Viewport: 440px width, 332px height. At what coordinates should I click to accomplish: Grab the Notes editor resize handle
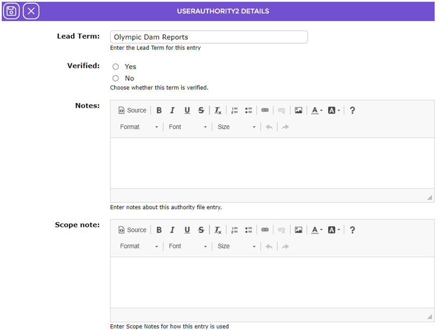[x=429, y=197]
